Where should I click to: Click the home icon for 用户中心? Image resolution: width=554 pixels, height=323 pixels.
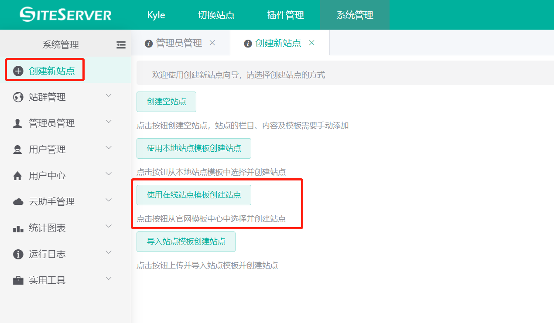18,176
